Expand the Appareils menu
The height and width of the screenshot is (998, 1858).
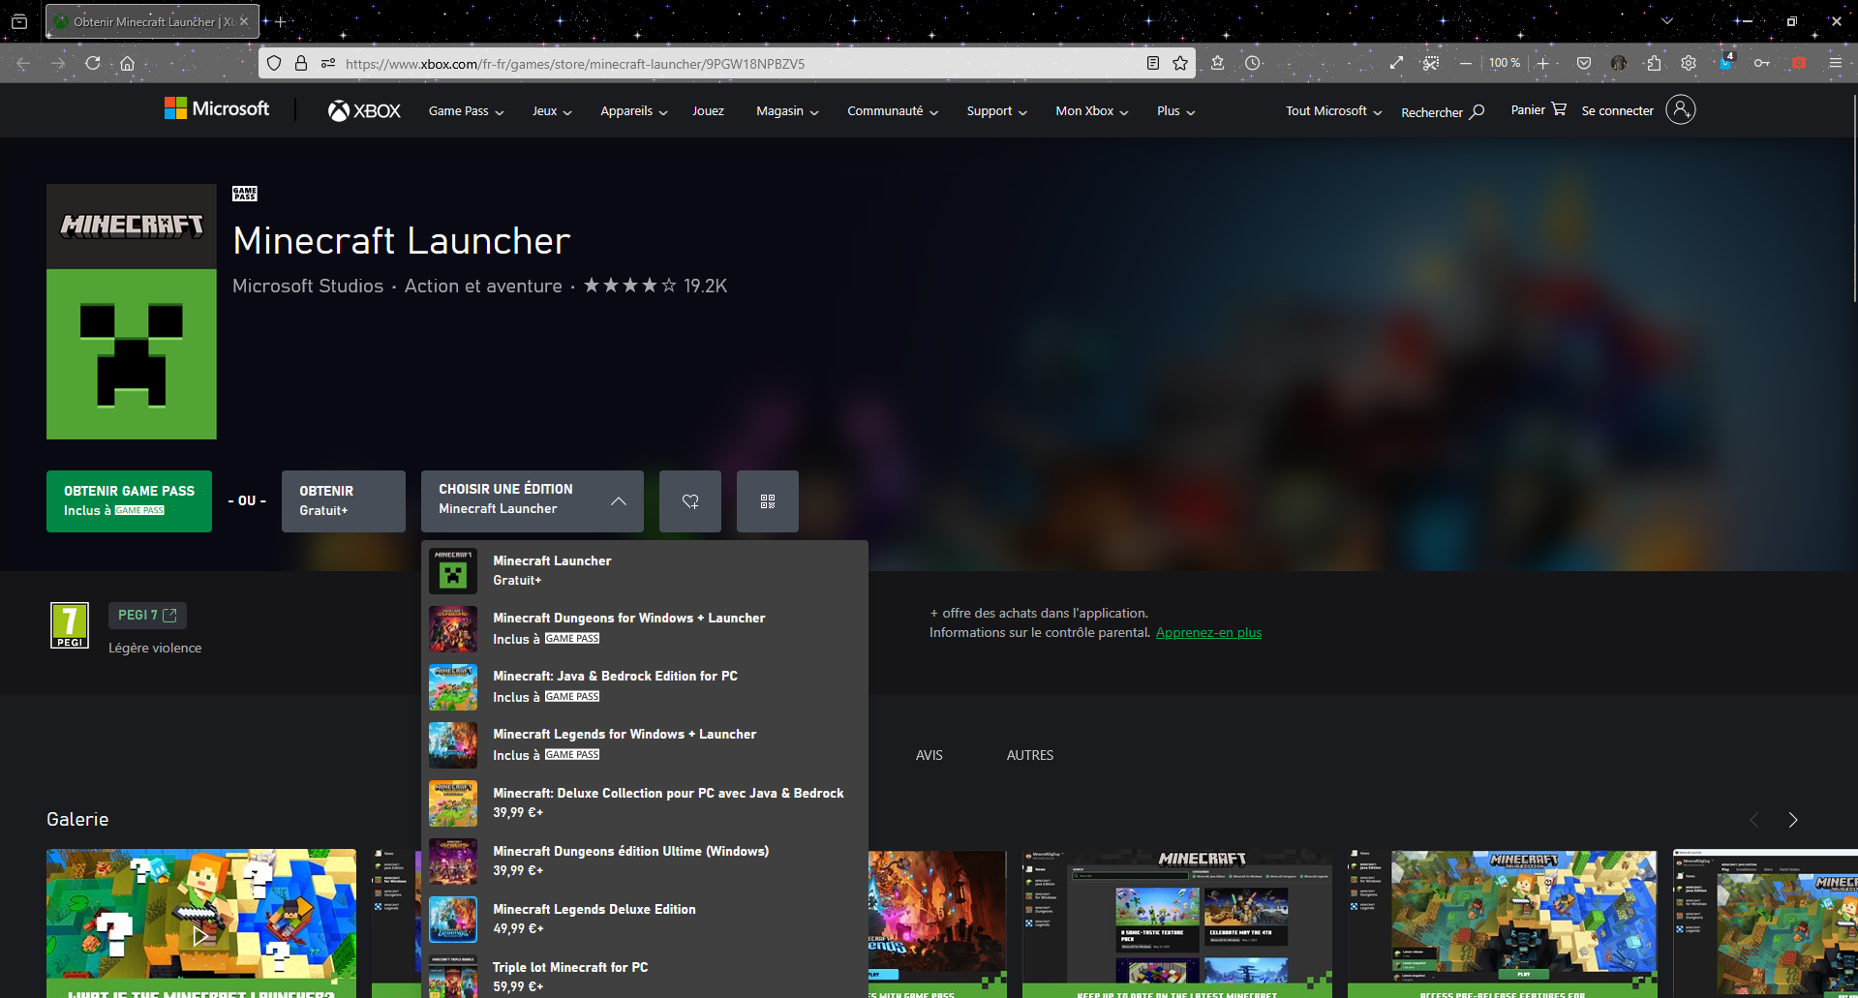tap(634, 111)
